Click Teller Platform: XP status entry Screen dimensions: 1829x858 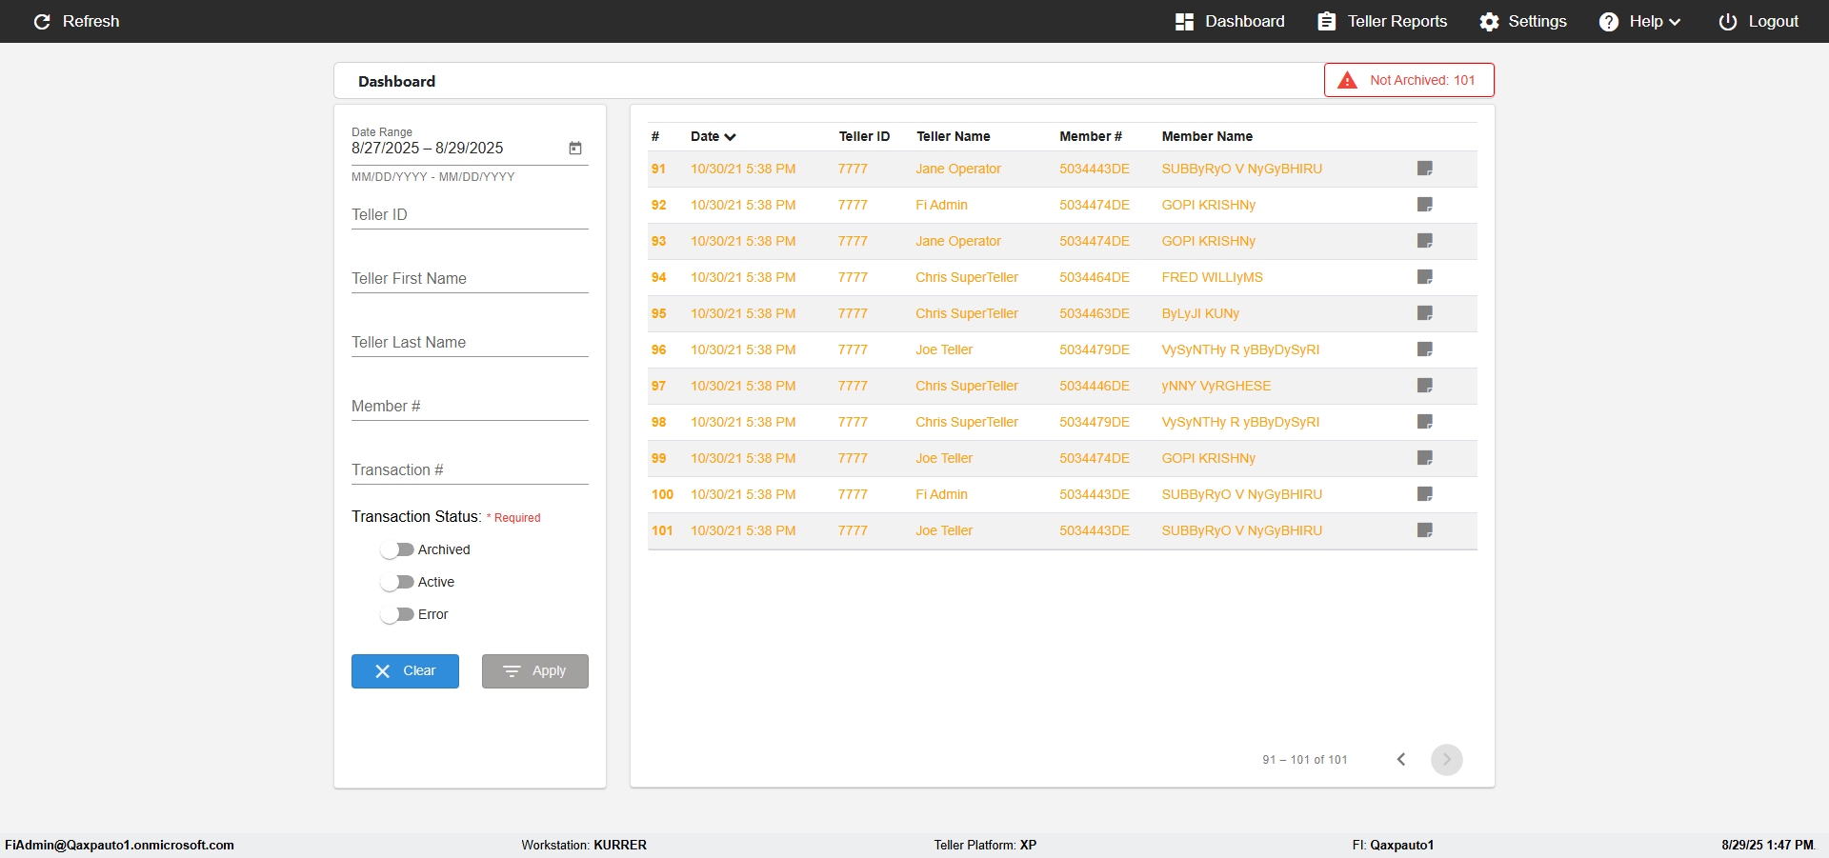click(985, 845)
